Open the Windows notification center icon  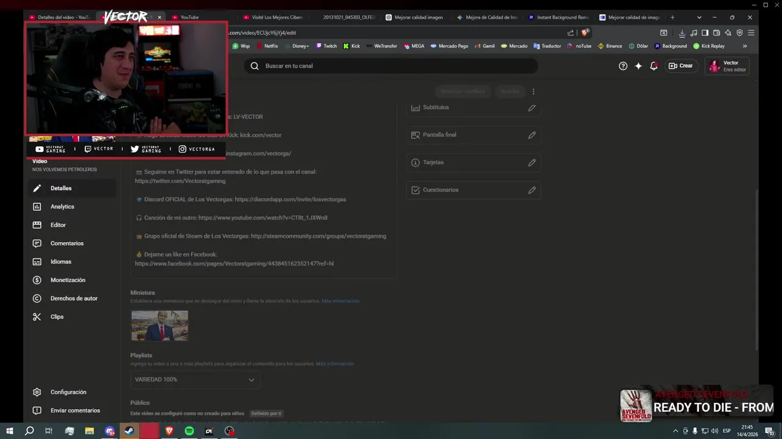(769, 431)
